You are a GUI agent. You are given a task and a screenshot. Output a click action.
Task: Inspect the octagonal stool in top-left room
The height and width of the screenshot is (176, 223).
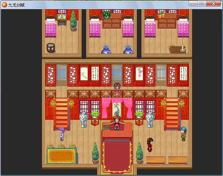pos(51,48)
